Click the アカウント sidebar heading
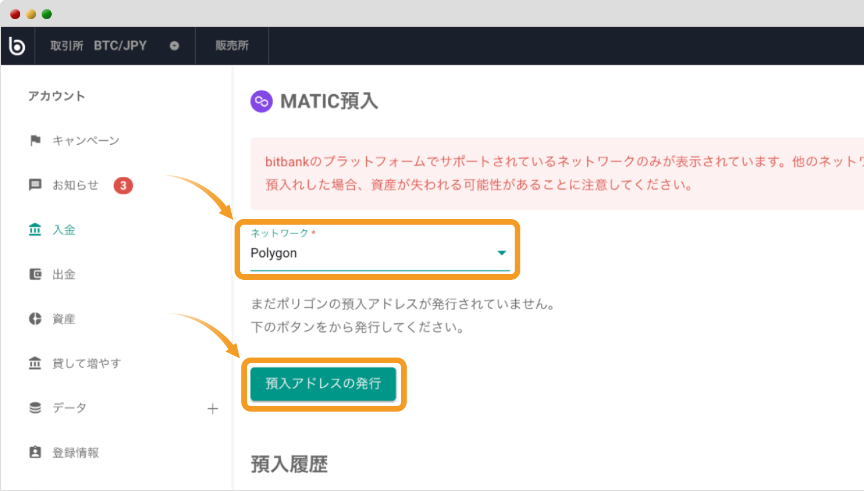864x491 pixels. [57, 96]
